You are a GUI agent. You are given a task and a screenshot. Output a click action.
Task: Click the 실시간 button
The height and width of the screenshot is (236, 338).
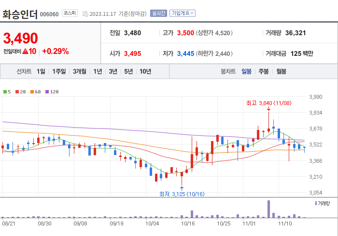(159, 13)
